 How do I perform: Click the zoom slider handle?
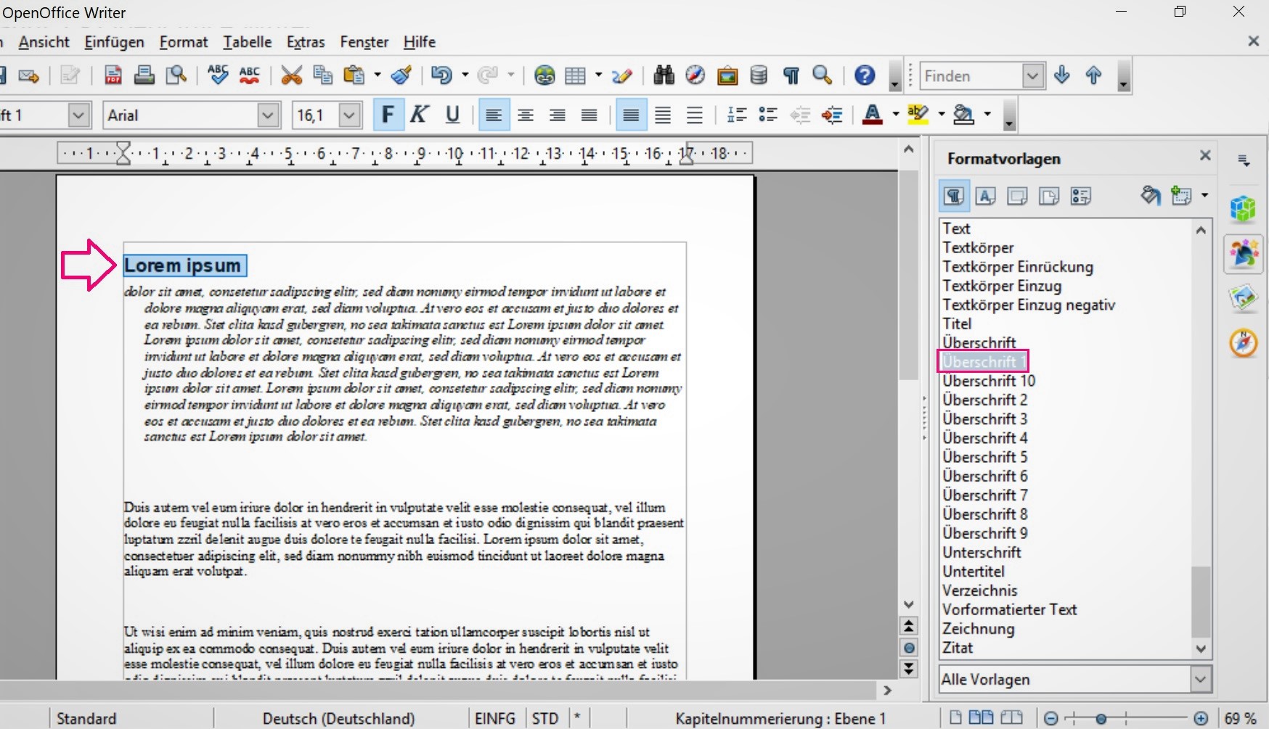(1101, 719)
